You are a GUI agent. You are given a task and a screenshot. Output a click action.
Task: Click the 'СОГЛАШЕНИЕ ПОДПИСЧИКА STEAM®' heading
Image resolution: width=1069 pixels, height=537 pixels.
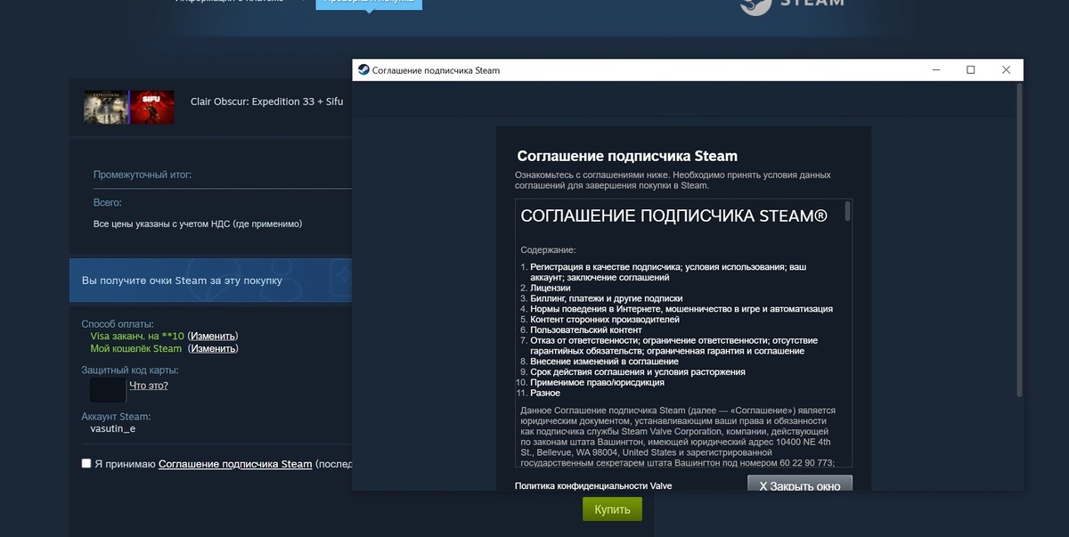click(x=673, y=216)
